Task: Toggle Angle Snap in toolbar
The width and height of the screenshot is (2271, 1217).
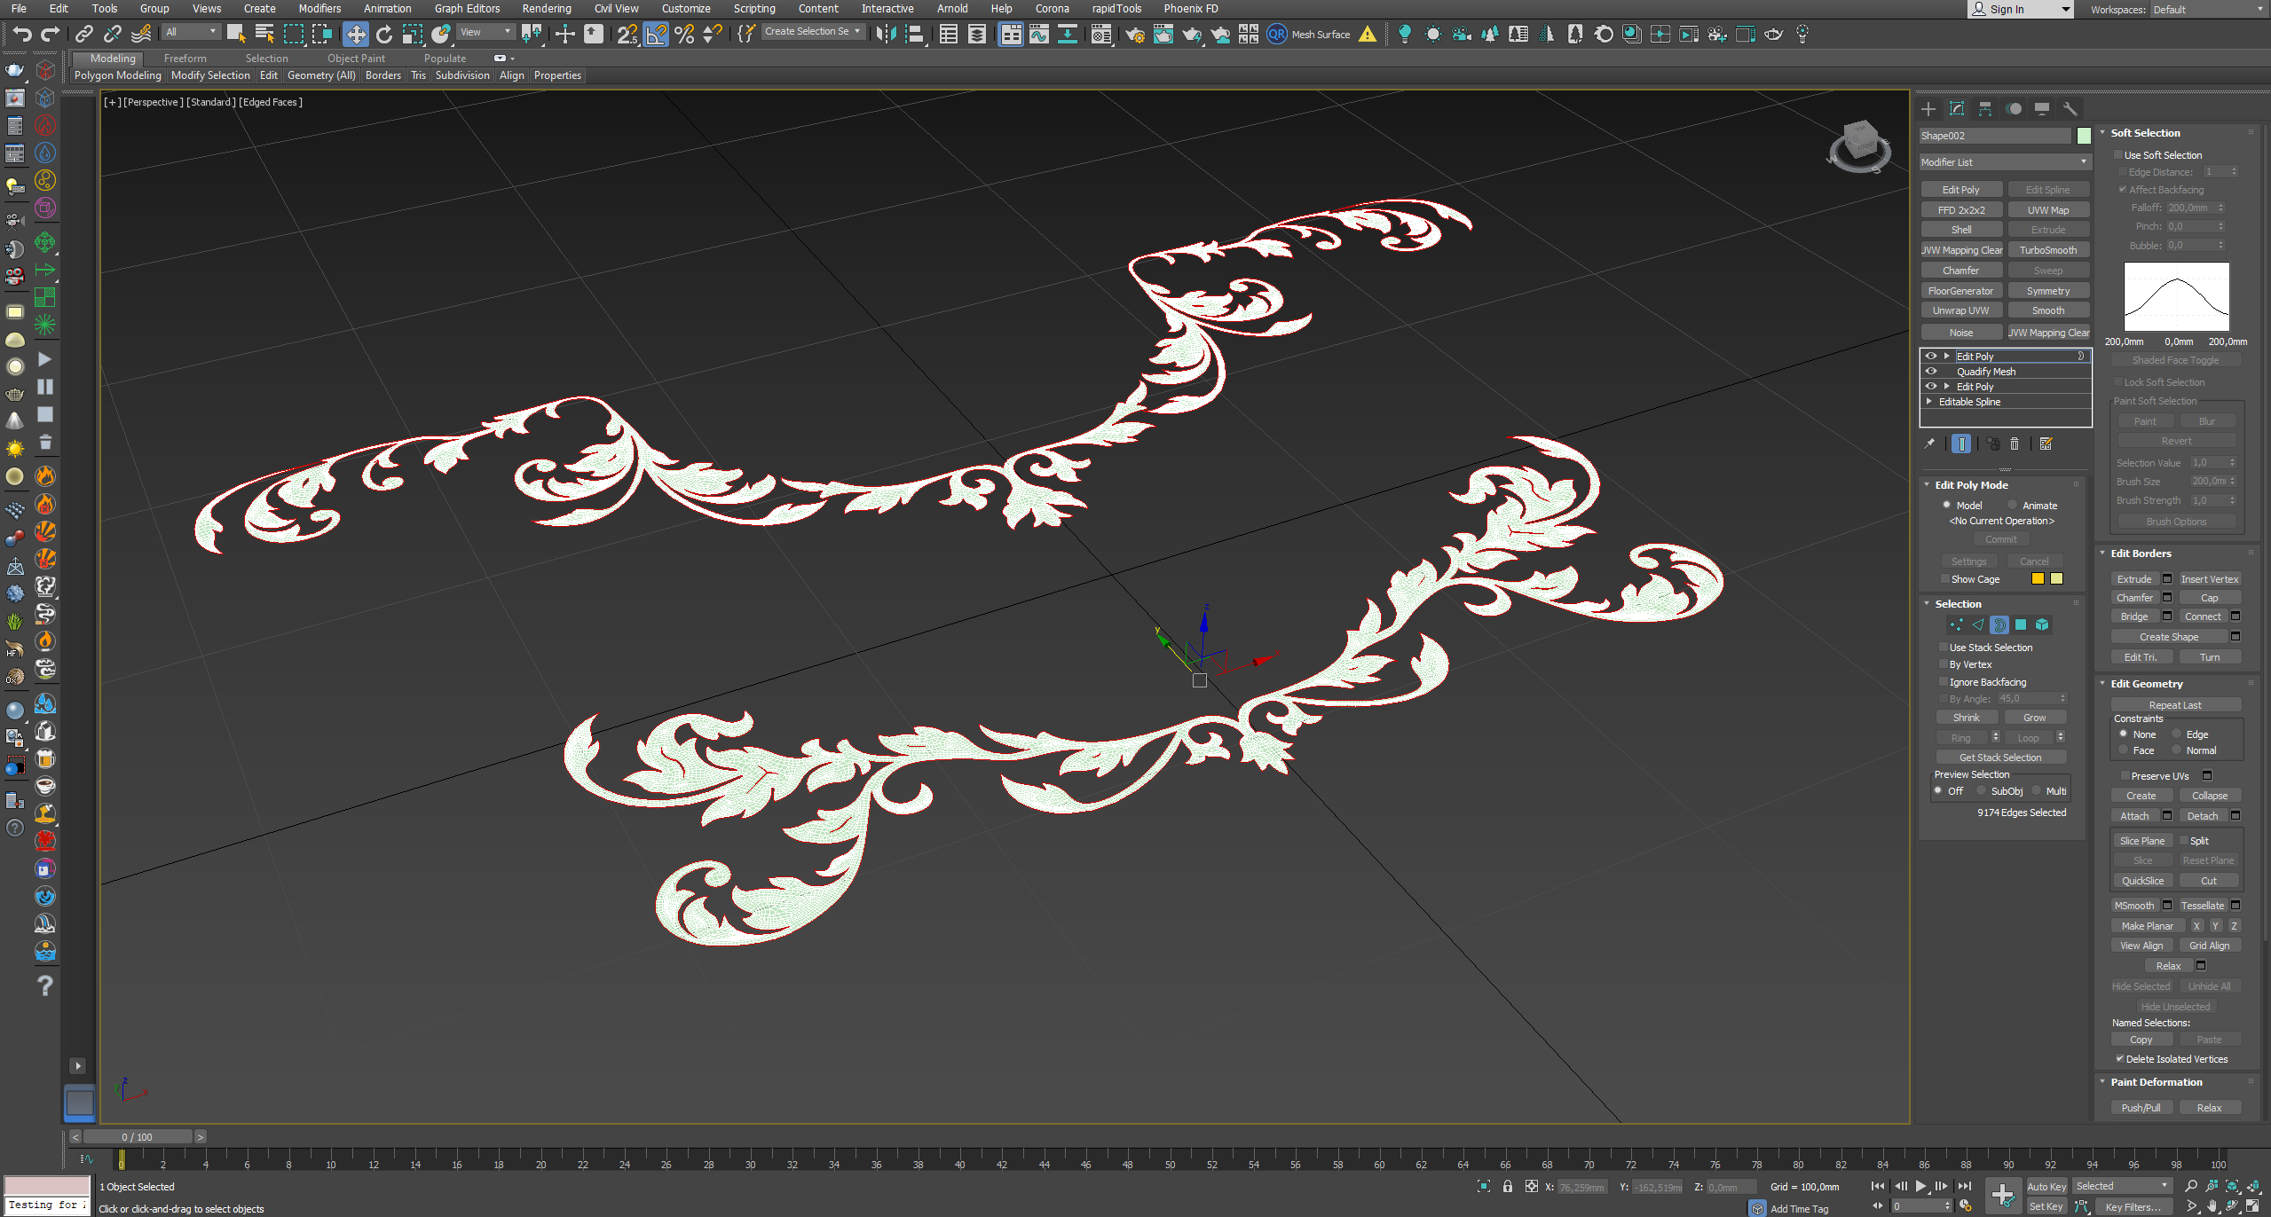Action: (x=656, y=35)
